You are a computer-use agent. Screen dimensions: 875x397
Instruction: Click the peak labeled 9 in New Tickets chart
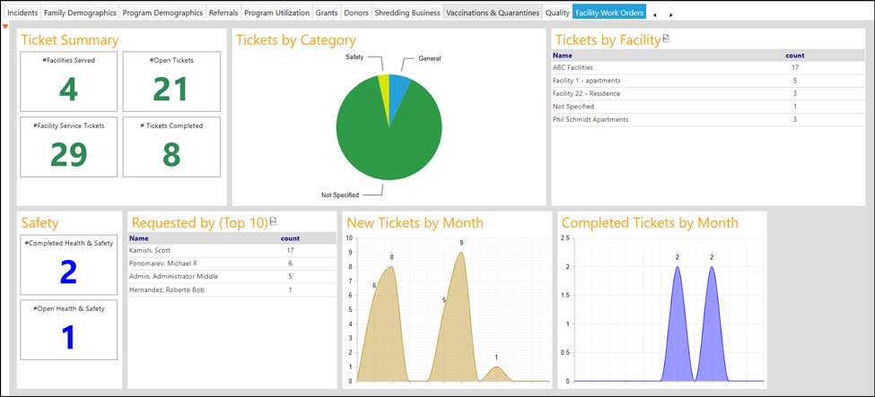(x=461, y=252)
